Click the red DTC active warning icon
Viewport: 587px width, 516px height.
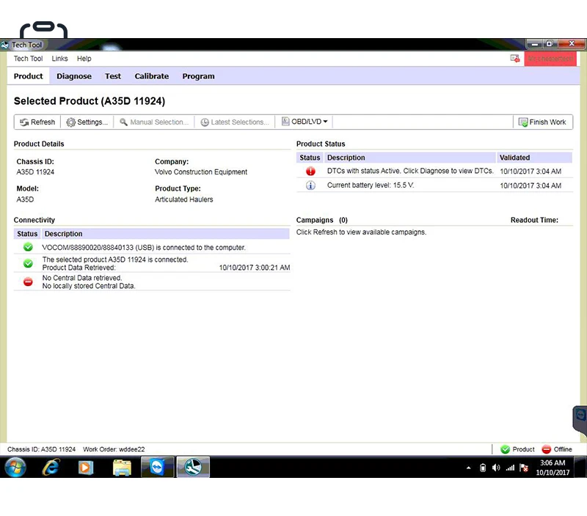[x=310, y=172]
